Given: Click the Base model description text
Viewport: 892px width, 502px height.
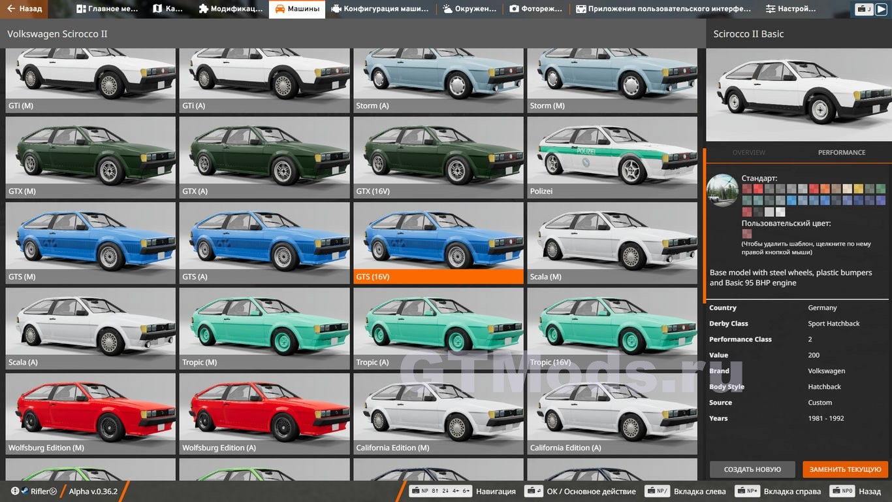Looking at the screenshot, I should pyautogui.click(x=791, y=278).
